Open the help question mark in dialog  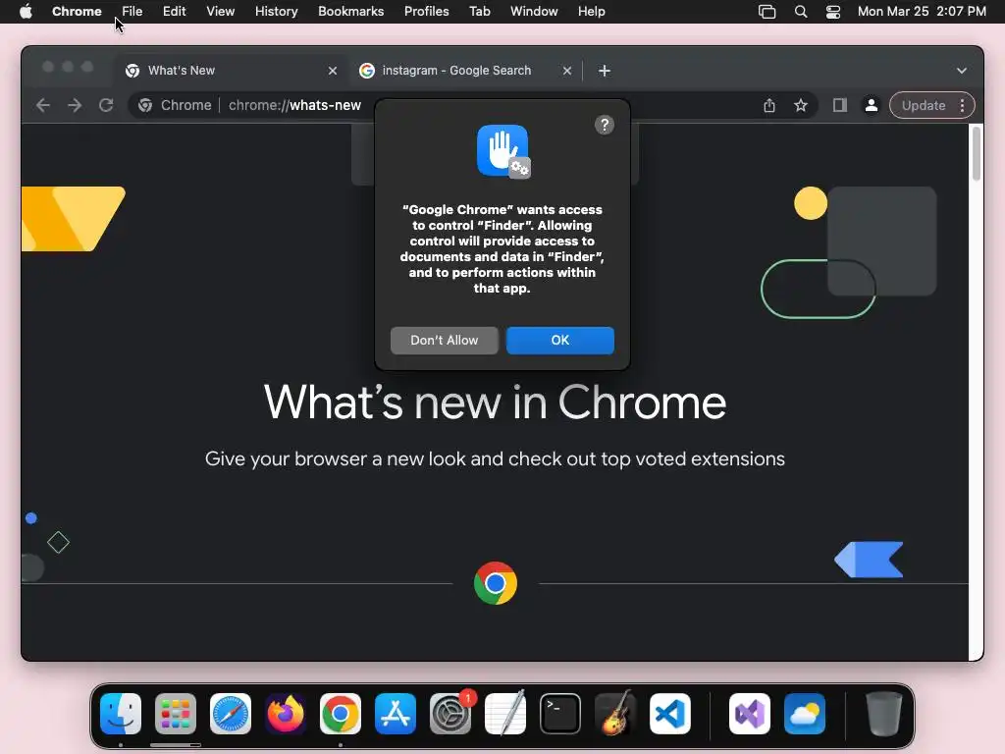click(604, 125)
